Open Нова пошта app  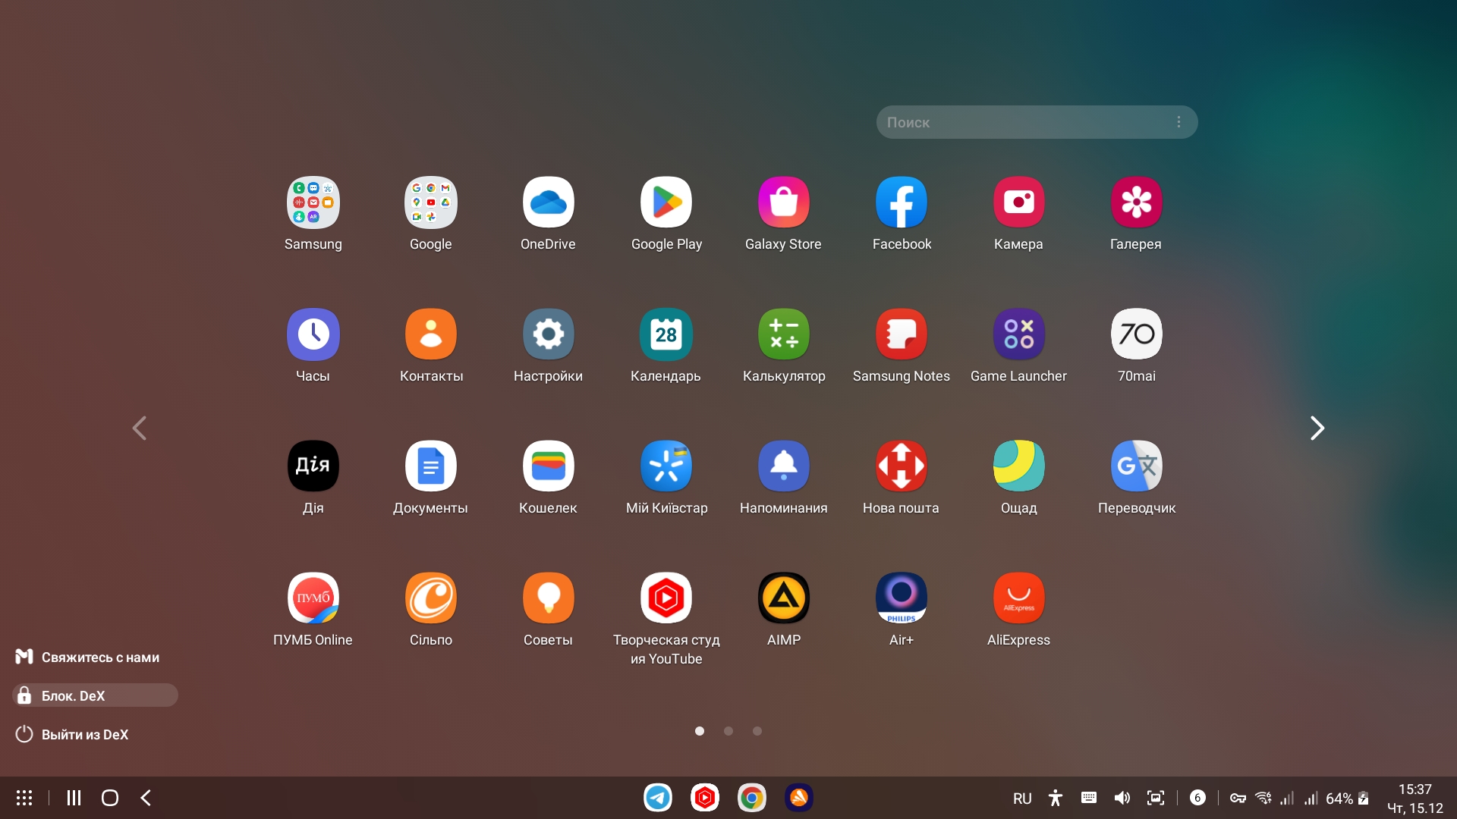click(x=902, y=466)
